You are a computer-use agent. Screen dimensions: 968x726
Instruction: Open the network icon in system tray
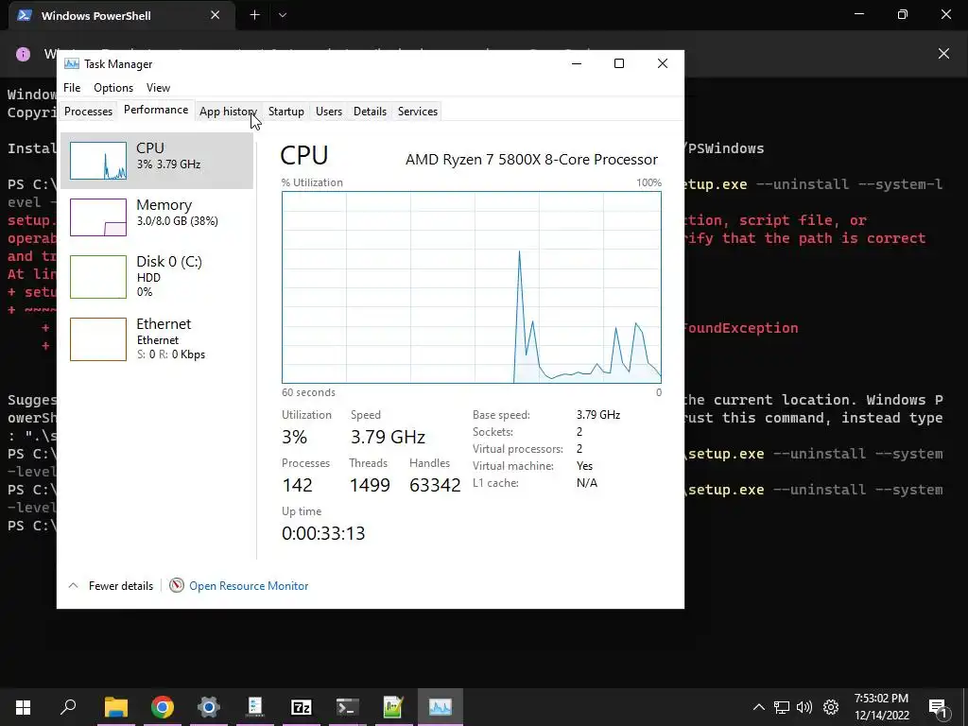pyautogui.click(x=782, y=707)
